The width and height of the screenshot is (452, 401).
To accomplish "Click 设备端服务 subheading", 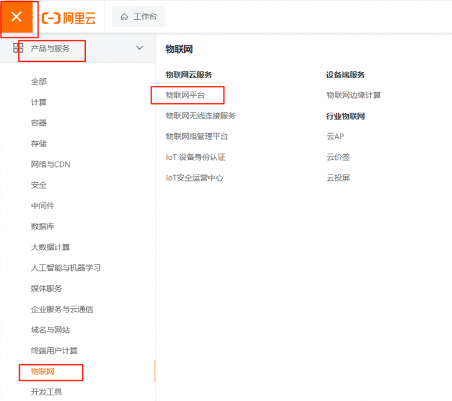I will 345,75.
